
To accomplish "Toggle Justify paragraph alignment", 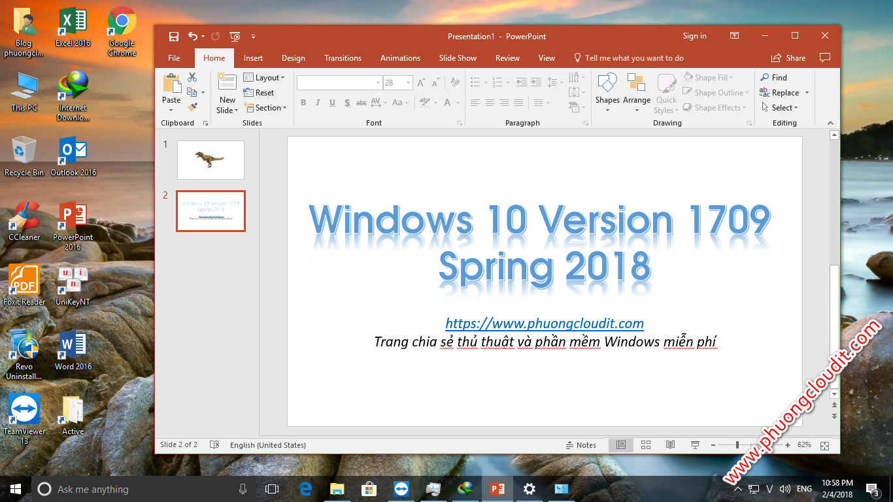I will click(x=518, y=103).
